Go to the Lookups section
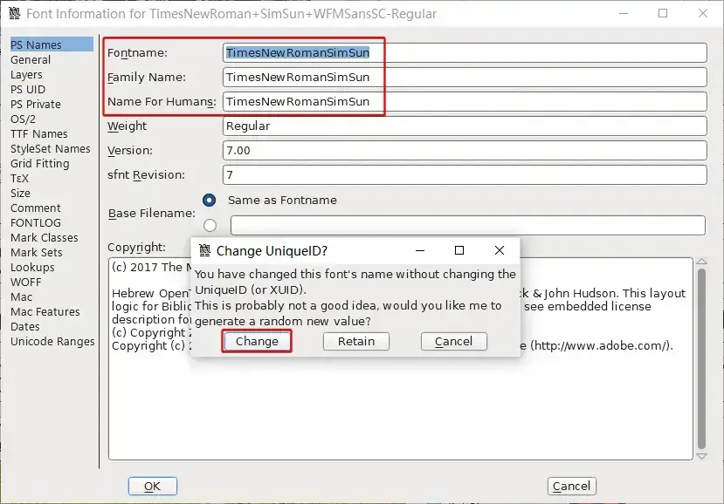Screen dimensions: 724x504 [x=32, y=267]
